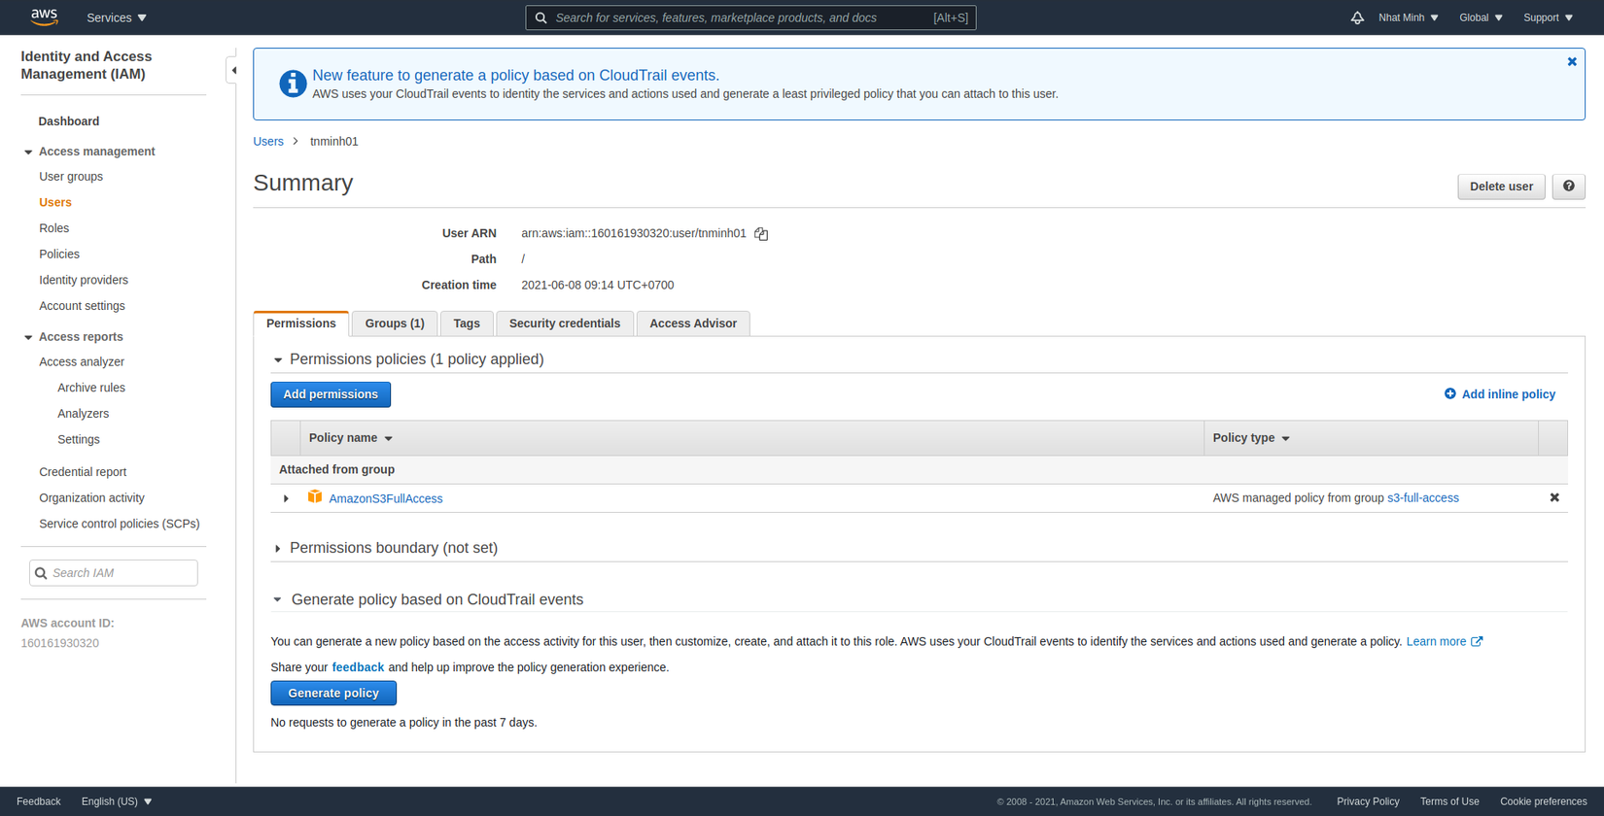Screen dimensions: 1604x816
Task: Click the help question mark button
Action: [1568, 187]
